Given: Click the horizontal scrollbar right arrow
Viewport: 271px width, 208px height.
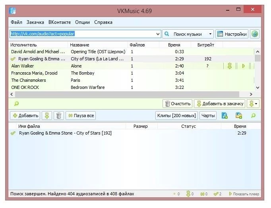Looking at the screenshot, I should 251,94.
